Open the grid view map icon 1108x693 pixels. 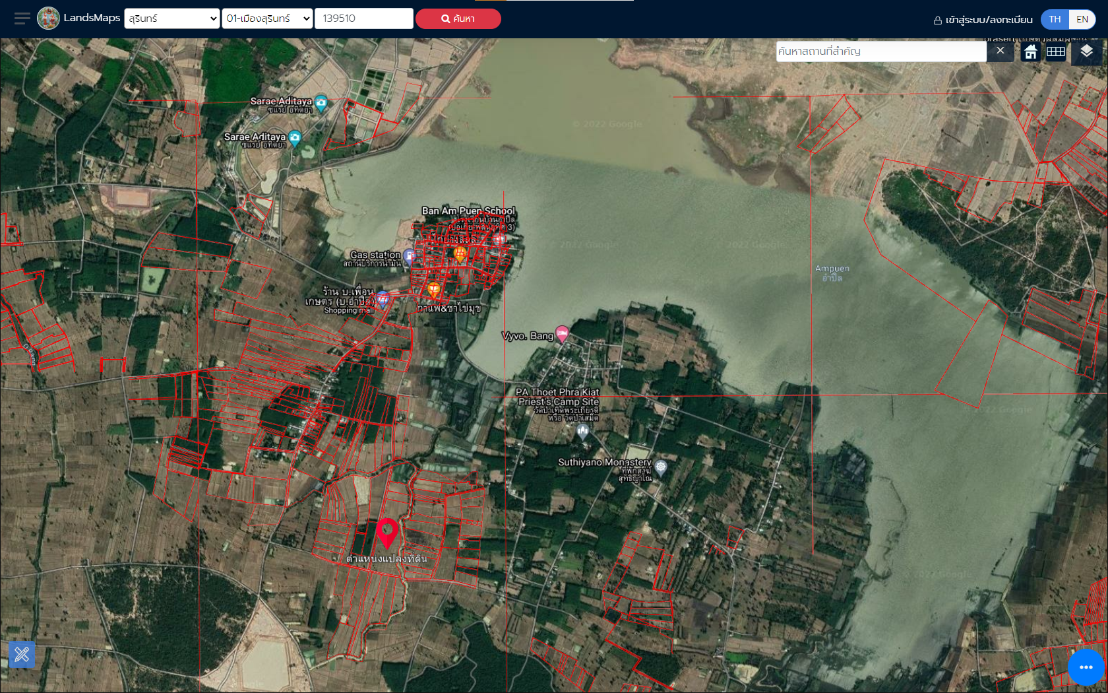1056,51
